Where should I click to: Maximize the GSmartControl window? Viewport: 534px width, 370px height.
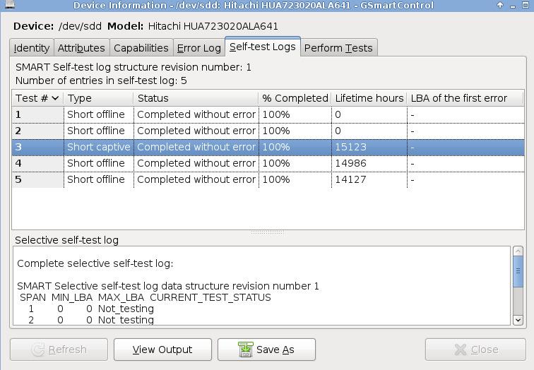(x=526, y=5)
